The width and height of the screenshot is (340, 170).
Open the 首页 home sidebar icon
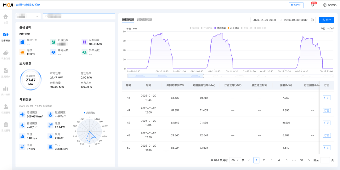(6, 17)
